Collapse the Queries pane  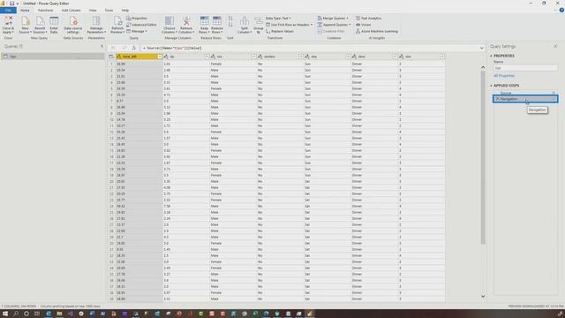102,46
